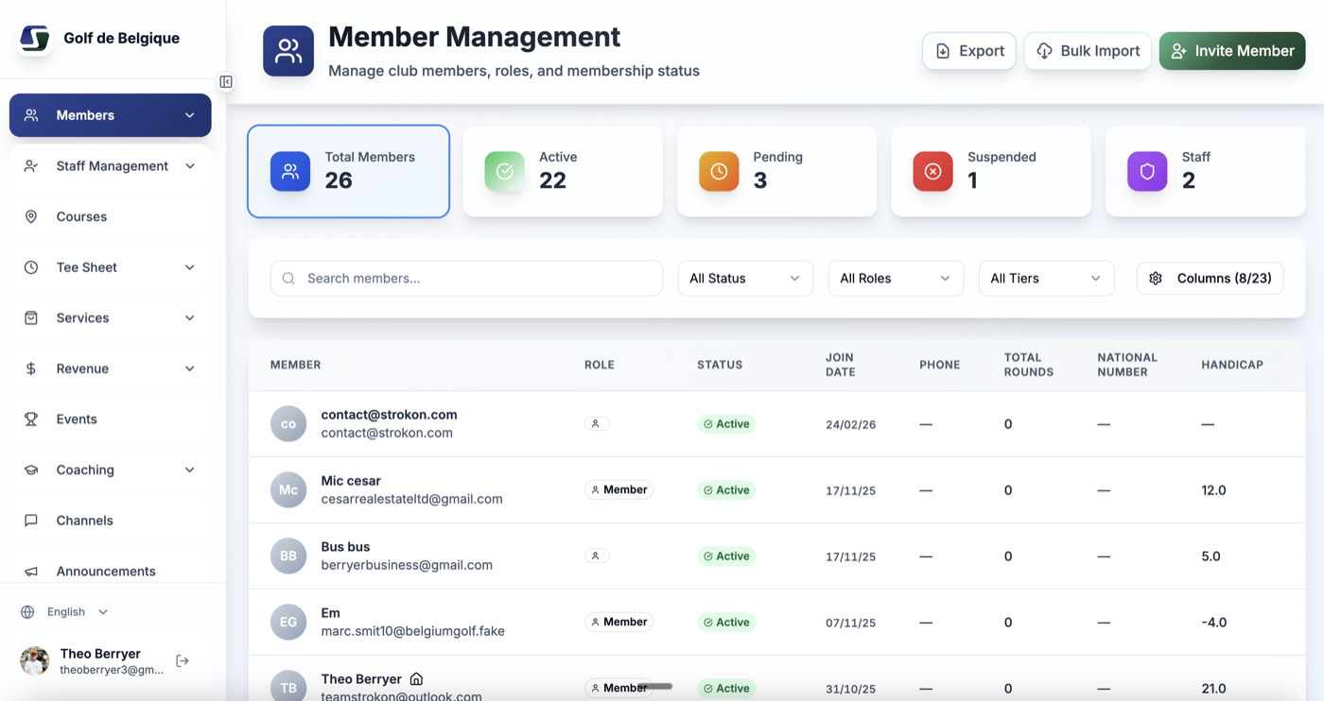Image resolution: width=1324 pixels, height=701 pixels.
Task: Sort by the Total Rounds column header
Action: pos(1029,365)
